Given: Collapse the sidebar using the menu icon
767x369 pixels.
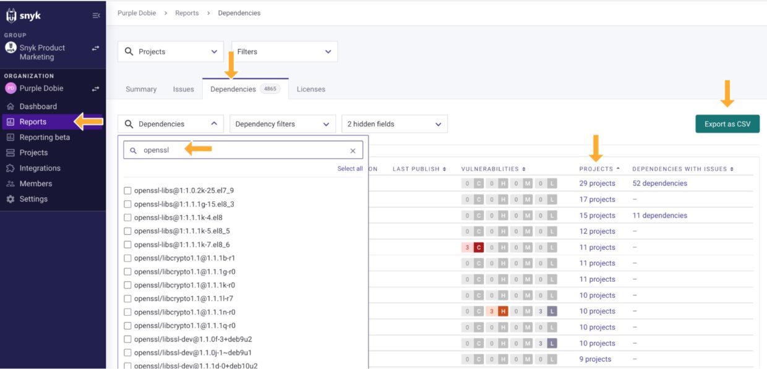Looking at the screenshot, I should point(96,15).
